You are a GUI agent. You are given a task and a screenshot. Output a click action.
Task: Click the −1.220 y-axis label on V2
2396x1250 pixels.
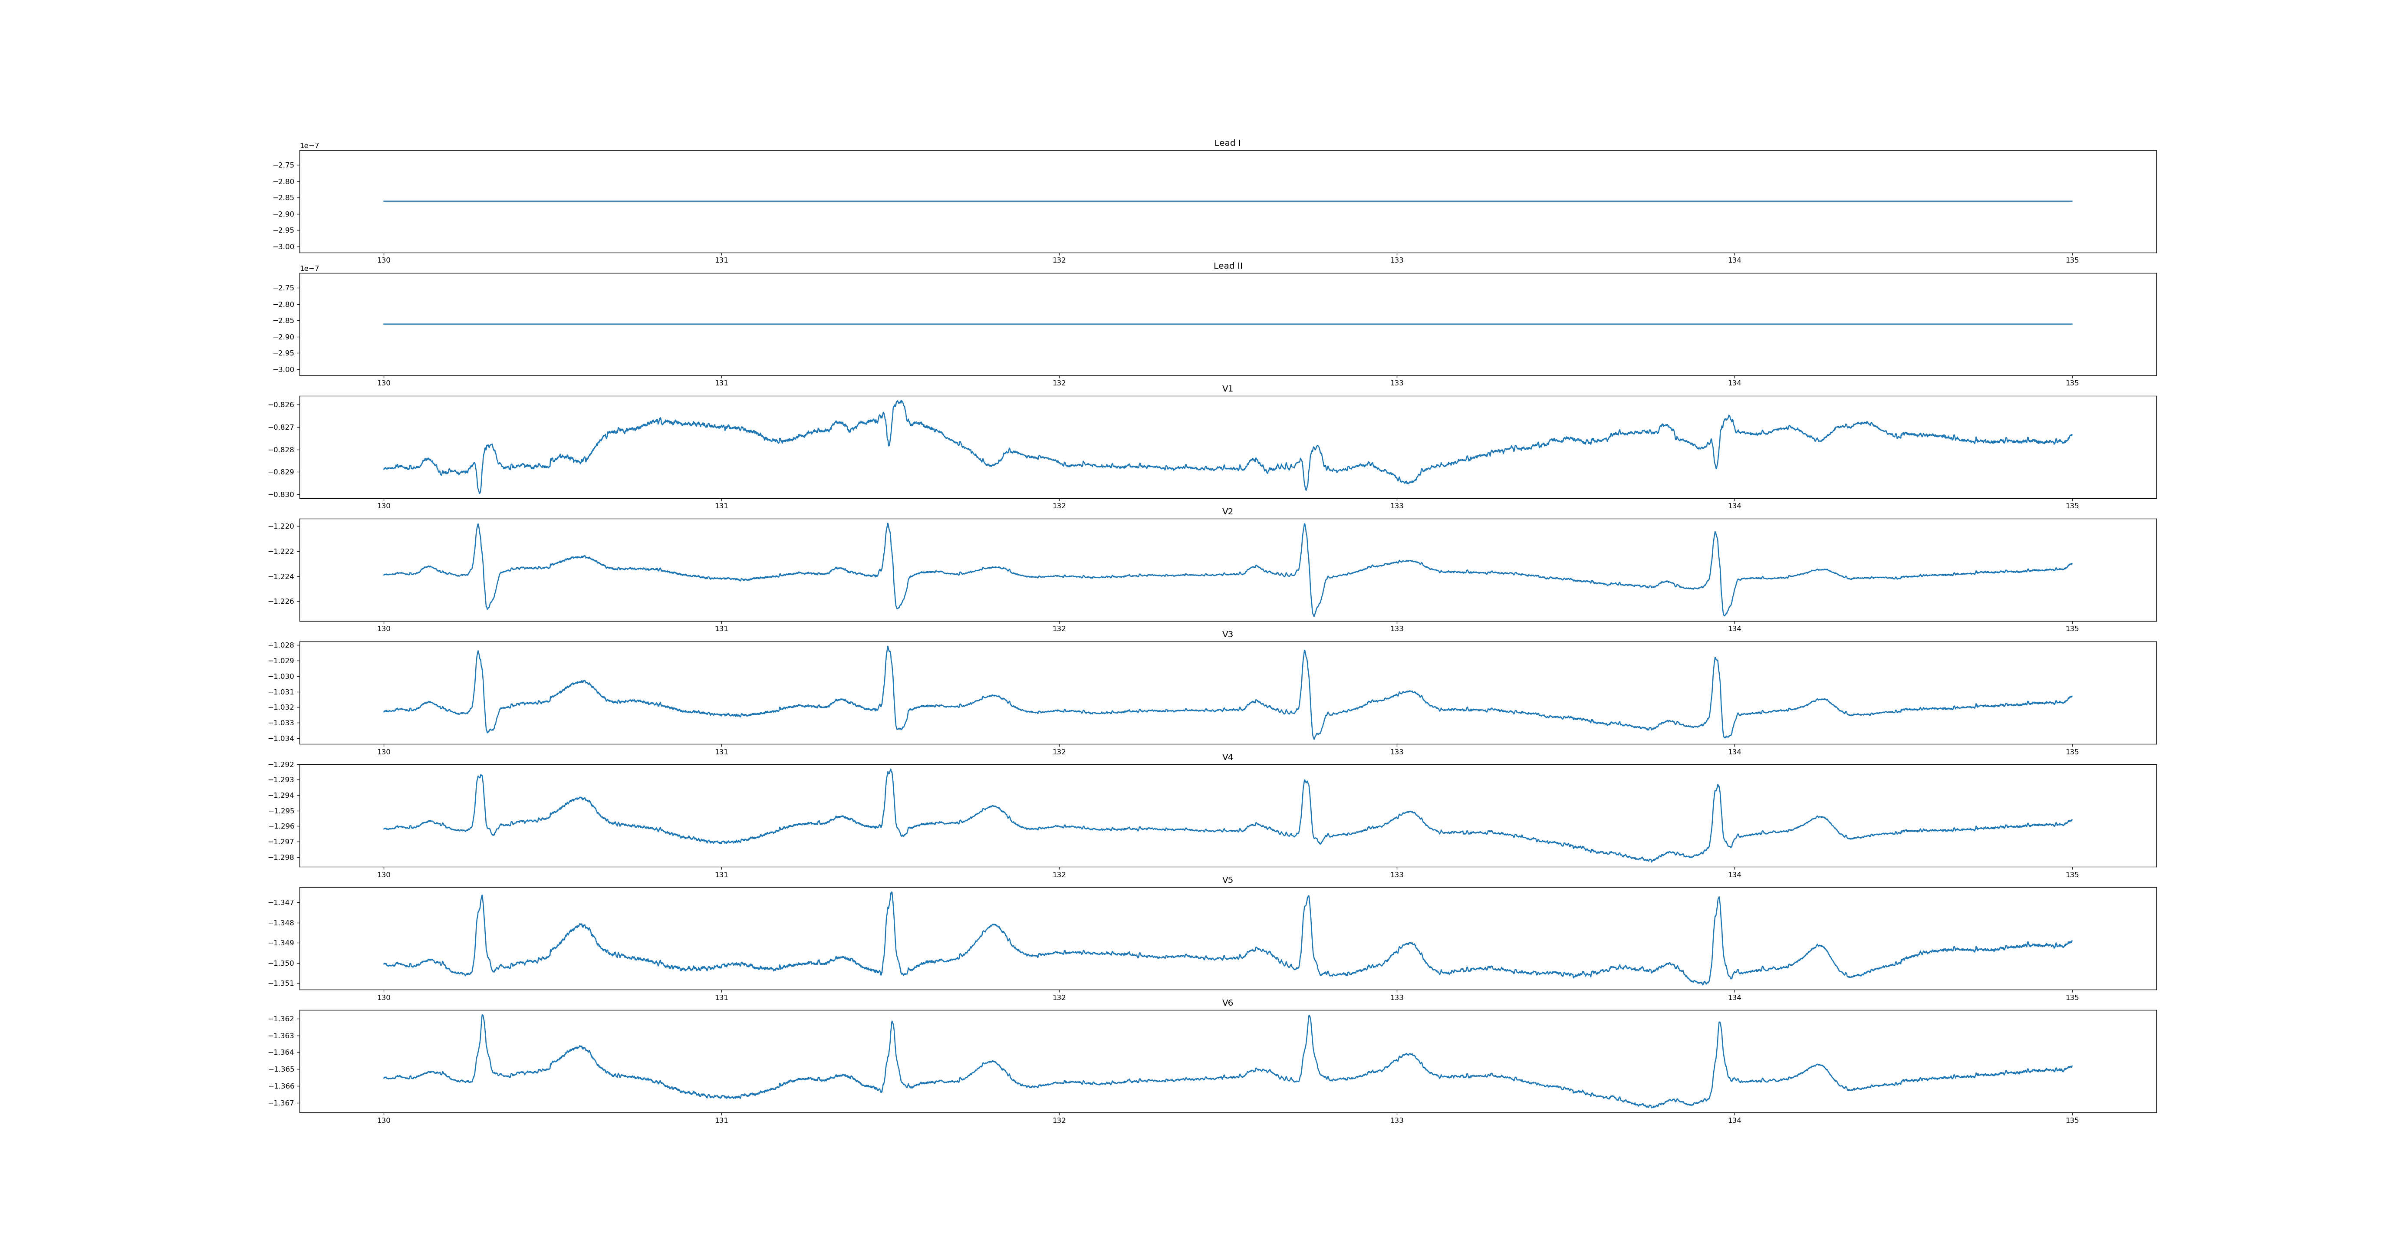click(x=281, y=526)
